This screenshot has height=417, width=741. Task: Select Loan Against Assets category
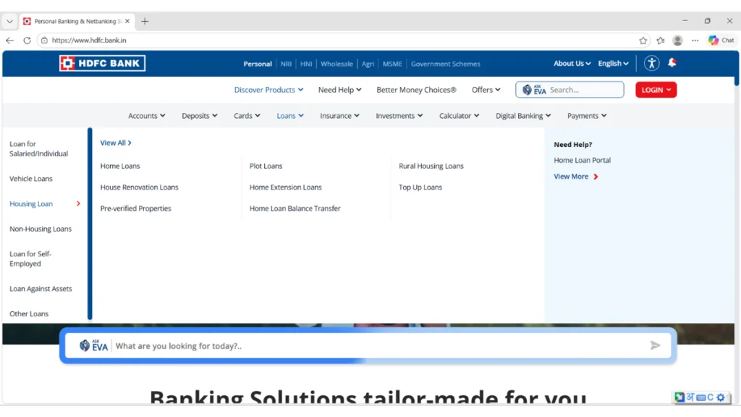[41, 288]
